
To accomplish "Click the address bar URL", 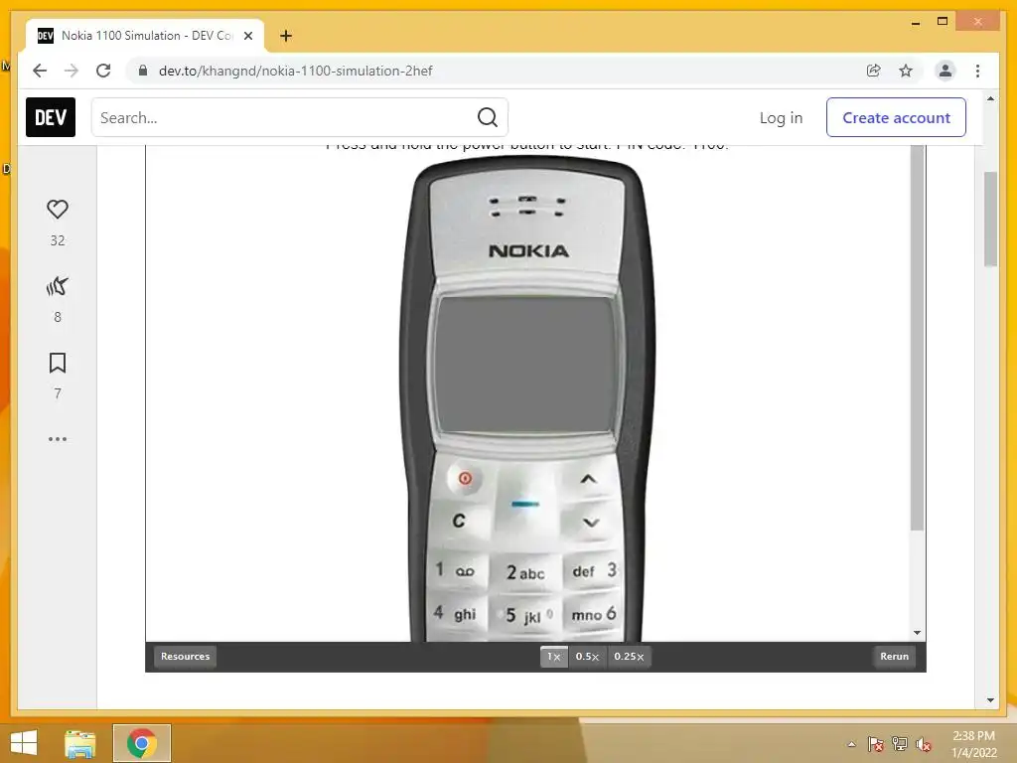I will pyautogui.click(x=295, y=71).
